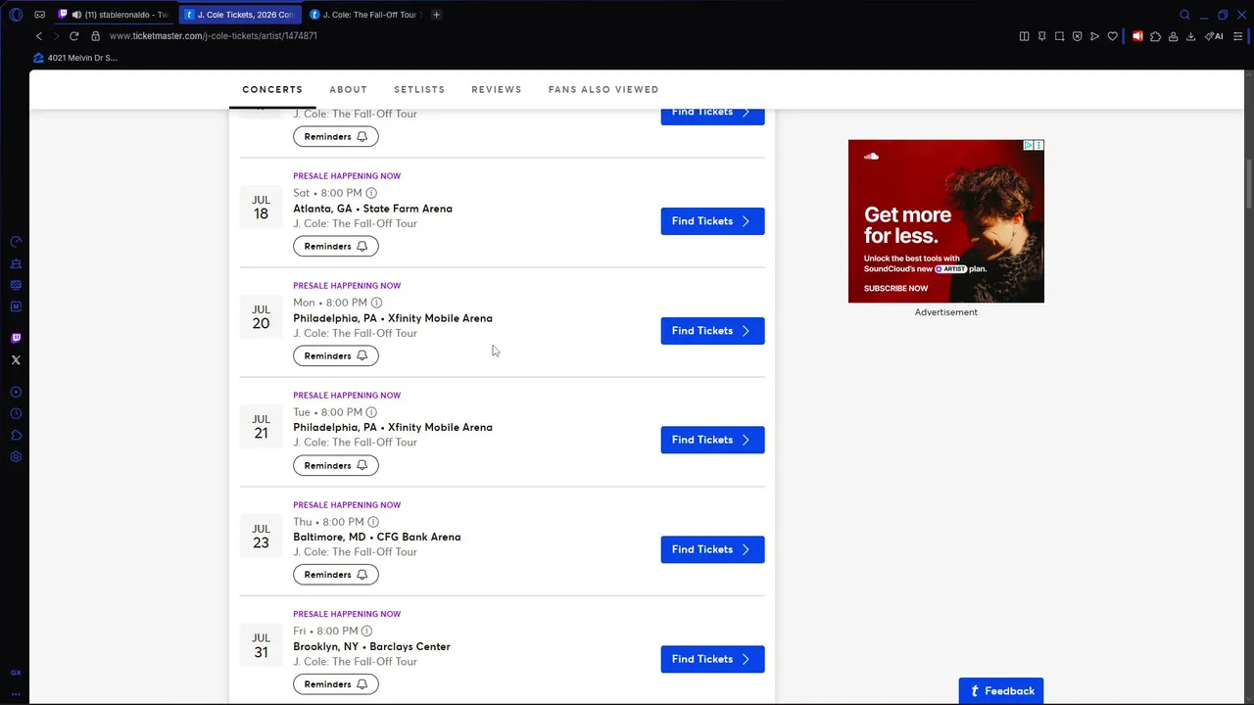The width and height of the screenshot is (1254, 705).
Task: Open X in the sidebar
Action: (x=16, y=360)
